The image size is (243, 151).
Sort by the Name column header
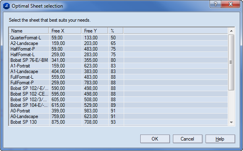click(x=29, y=31)
